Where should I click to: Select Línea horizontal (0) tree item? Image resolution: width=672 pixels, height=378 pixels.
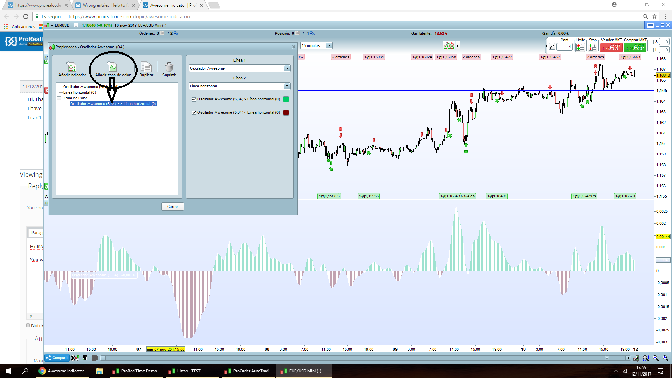[x=79, y=92]
